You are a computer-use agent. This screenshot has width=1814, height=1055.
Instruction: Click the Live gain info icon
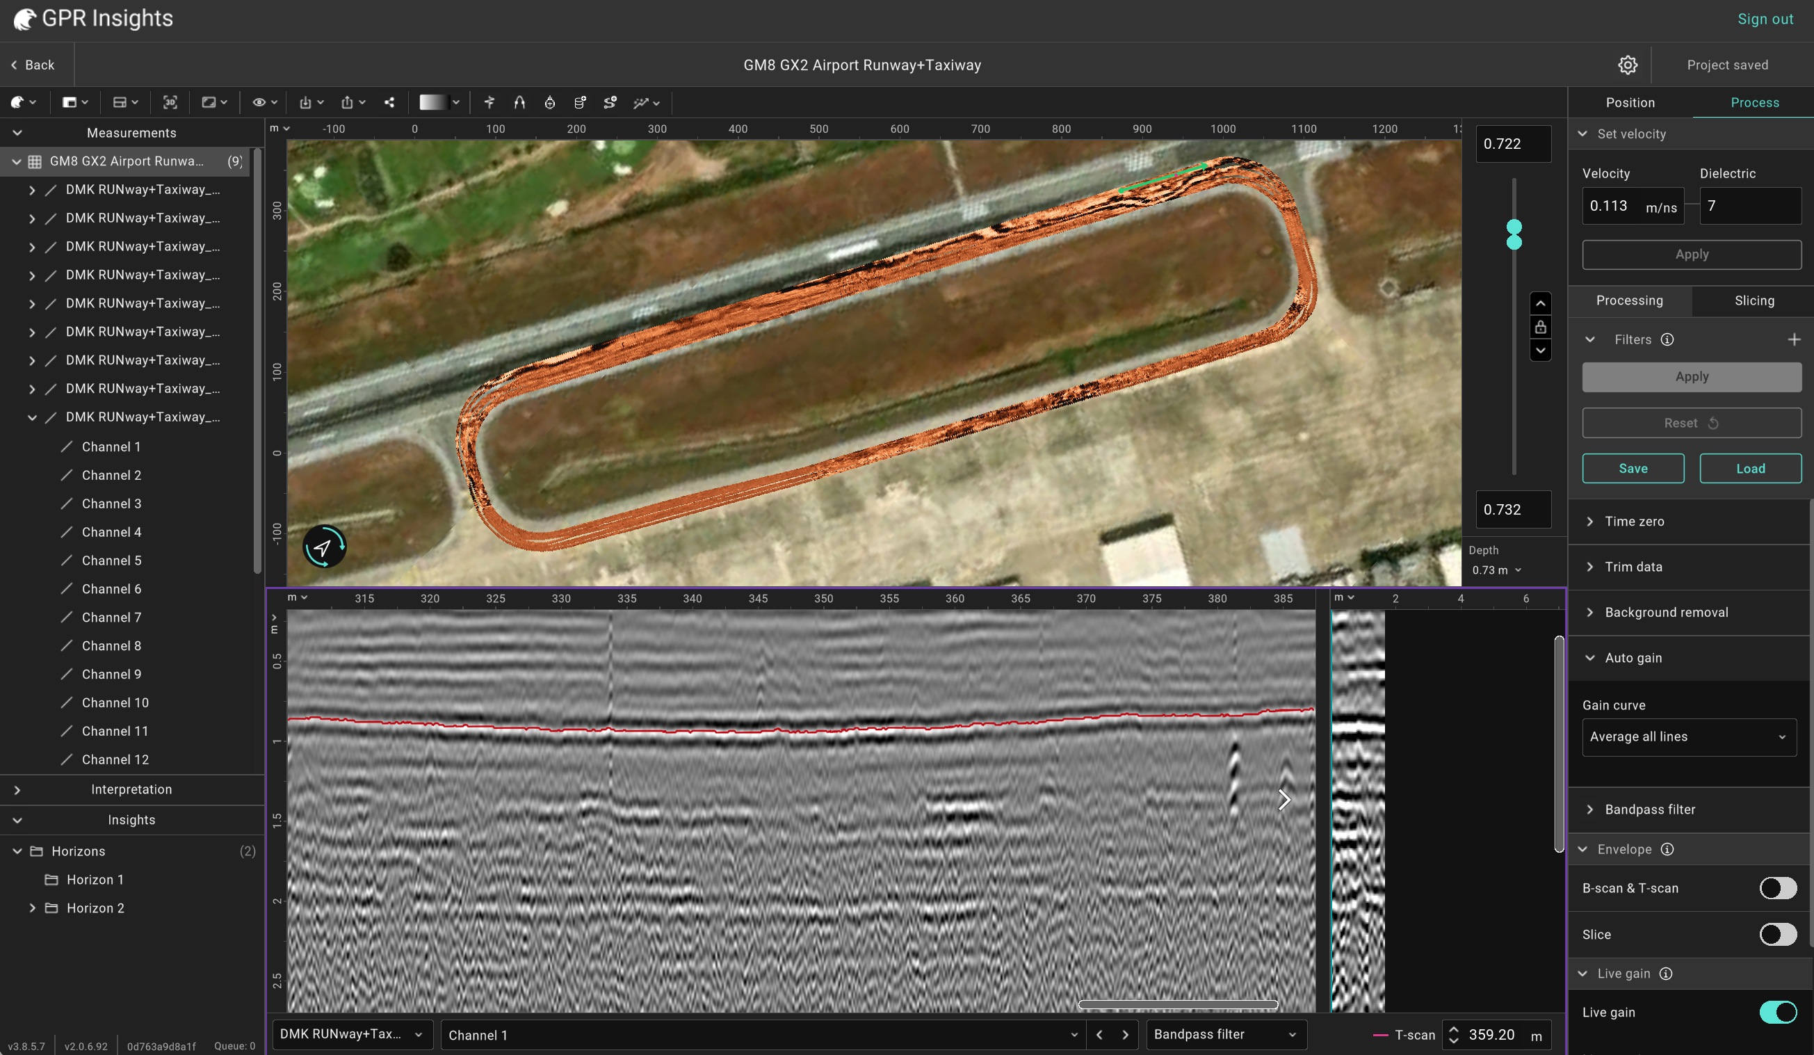[1666, 973]
